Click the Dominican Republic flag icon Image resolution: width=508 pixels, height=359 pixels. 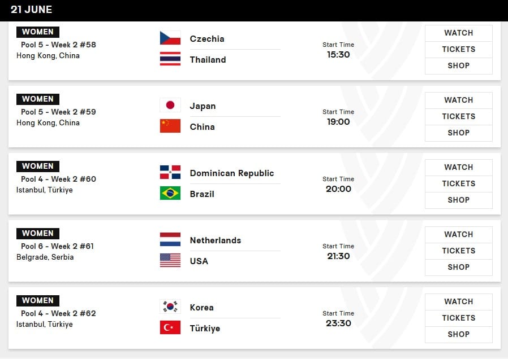(x=170, y=173)
